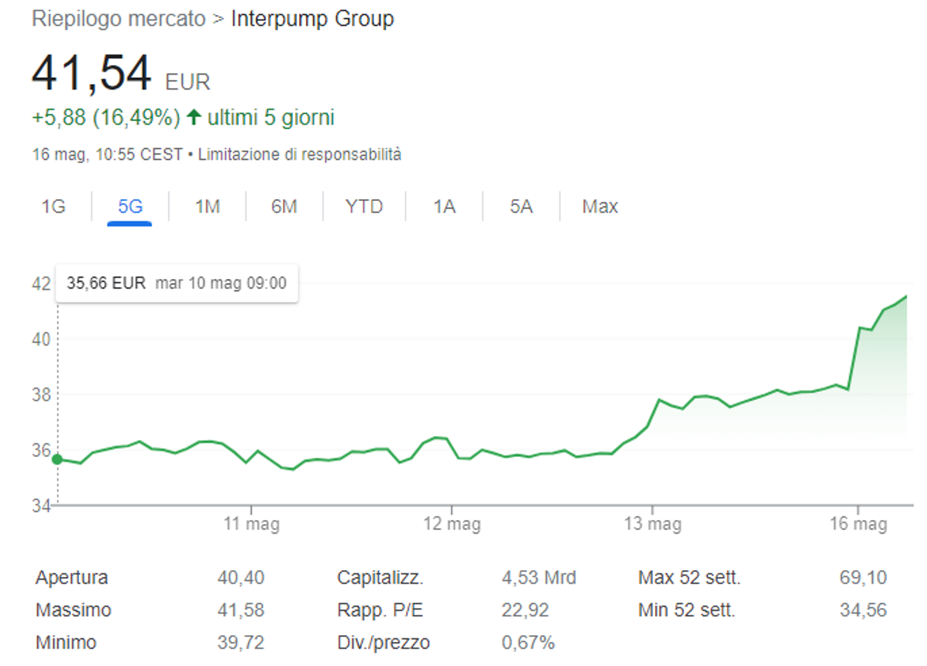Image resolution: width=927 pixels, height=666 pixels.
Task: Click the 38 y-axis label
Action: (x=41, y=395)
